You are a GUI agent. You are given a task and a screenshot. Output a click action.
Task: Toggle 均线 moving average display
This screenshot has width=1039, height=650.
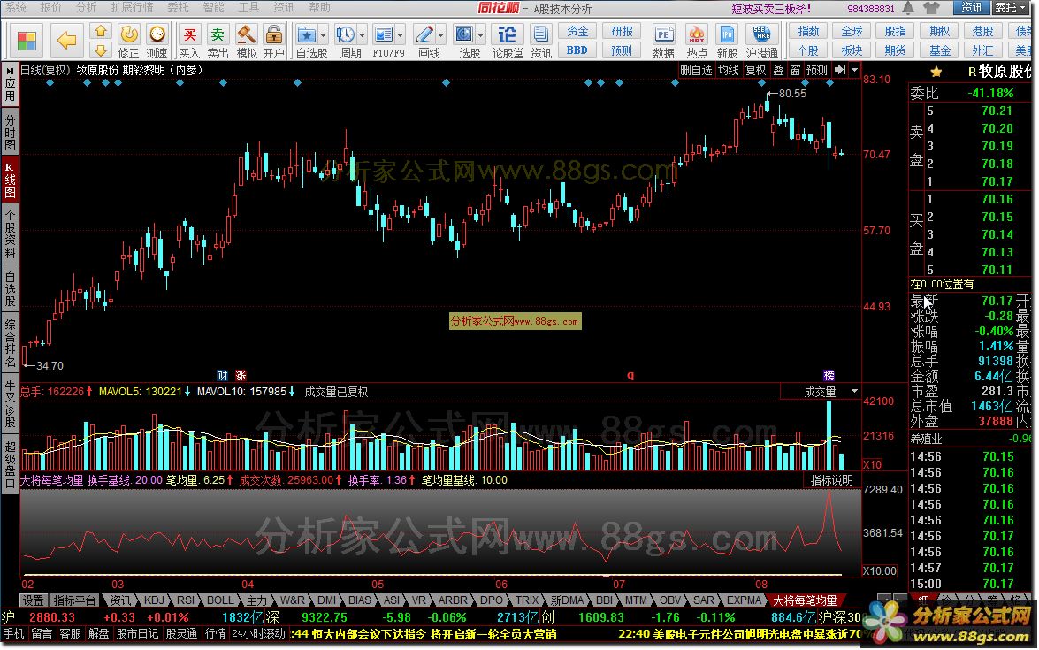point(728,70)
